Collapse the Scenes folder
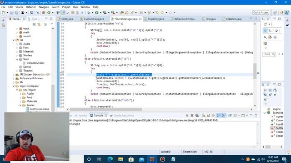This screenshot has height=163, width=291. click(20, 105)
